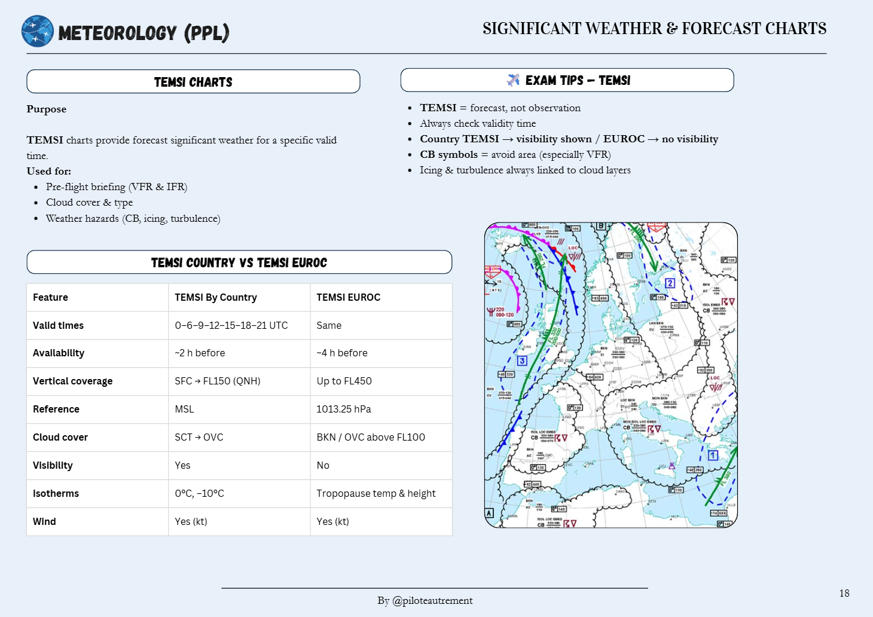Screen dimensions: 873x617
Task: Click the FL 380 jet stream label
Action: [725, 478]
